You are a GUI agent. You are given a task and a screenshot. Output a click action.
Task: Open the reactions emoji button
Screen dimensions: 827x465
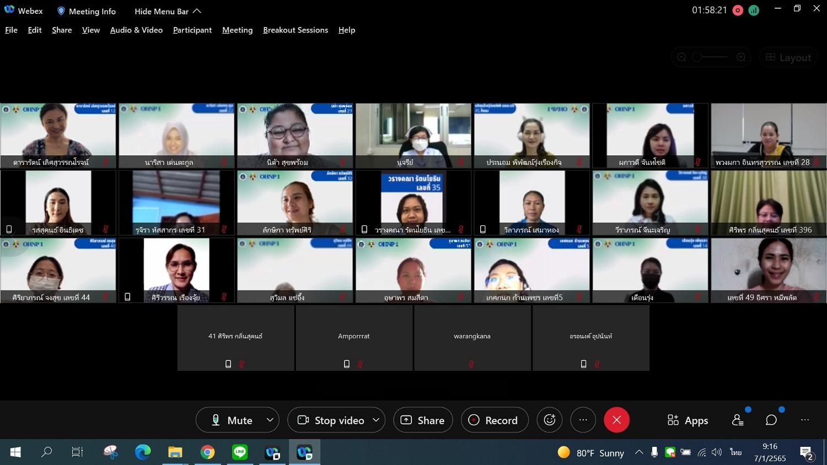[x=550, y=420]
